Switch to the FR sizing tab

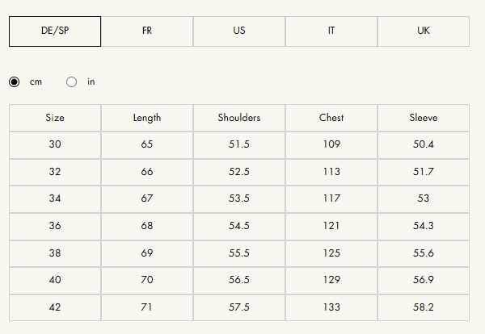[147, 31]
